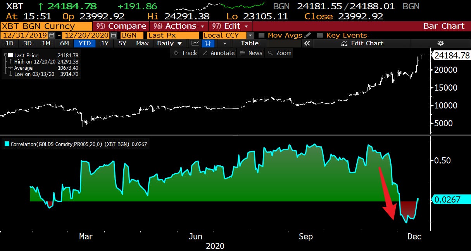Click the 24184.78 price axis flag

[452, 55]
